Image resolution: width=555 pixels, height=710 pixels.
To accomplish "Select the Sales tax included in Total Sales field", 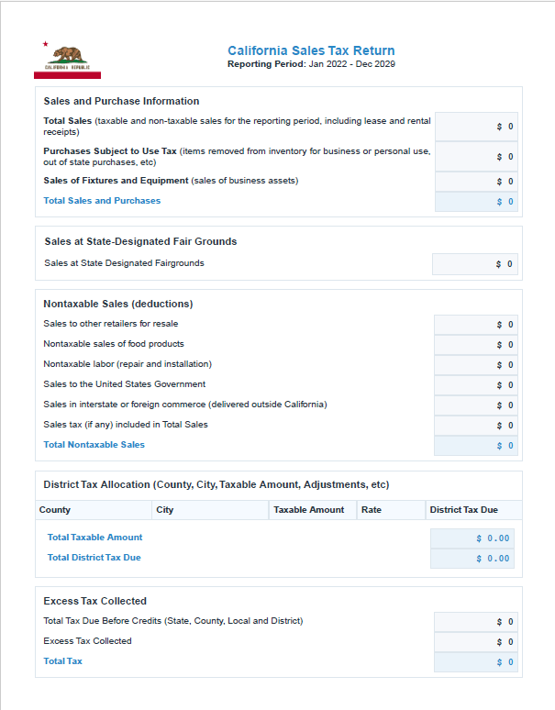I will click(476, 426).
